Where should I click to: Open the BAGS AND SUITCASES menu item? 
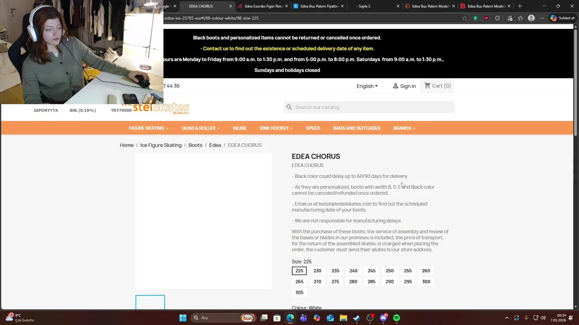pos(357,128)
